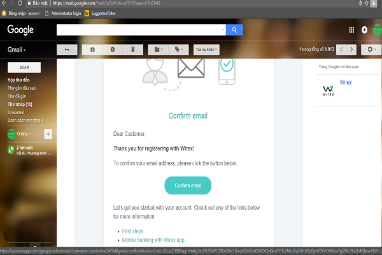Screen dimensions: 382x255
Task: Report this email as spam
Action: [113, 50]
